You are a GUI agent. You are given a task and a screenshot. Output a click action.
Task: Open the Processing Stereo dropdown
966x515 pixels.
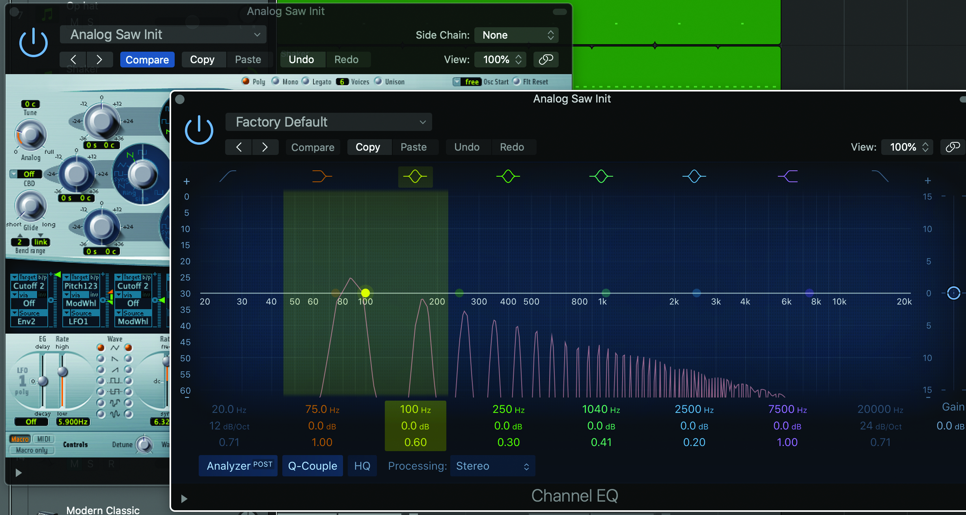point(492,466)
